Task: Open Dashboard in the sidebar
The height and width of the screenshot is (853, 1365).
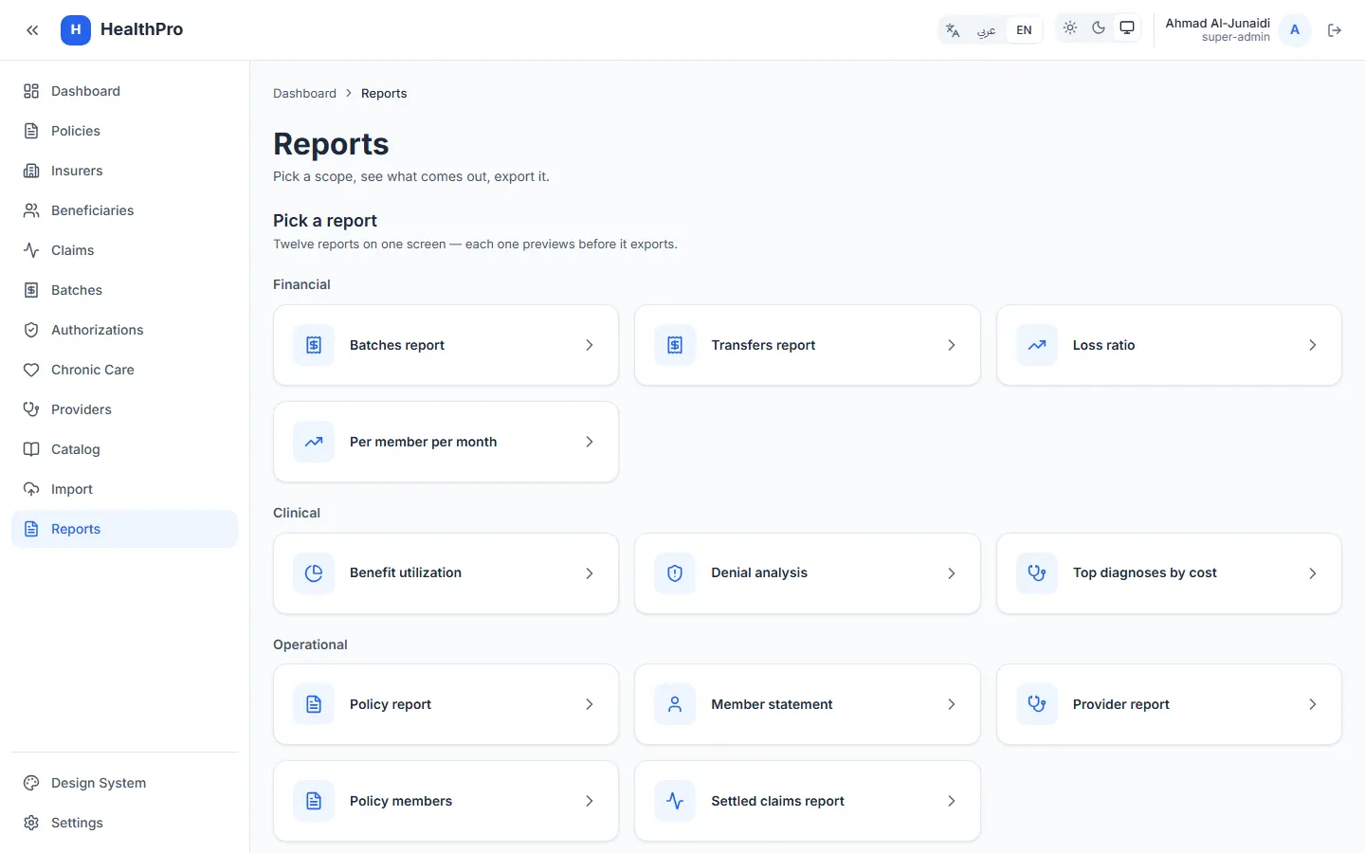Action: tap(124, 91)
